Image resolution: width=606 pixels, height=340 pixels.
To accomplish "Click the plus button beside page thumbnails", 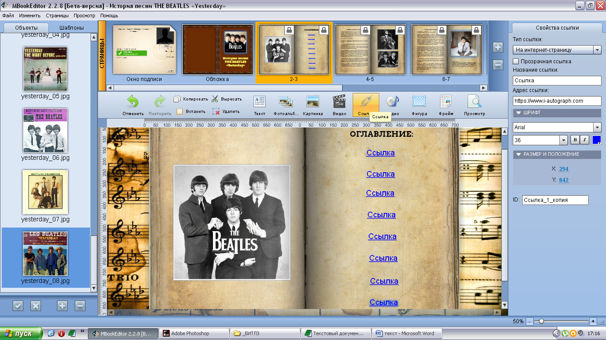I will [x=498, y=47].
